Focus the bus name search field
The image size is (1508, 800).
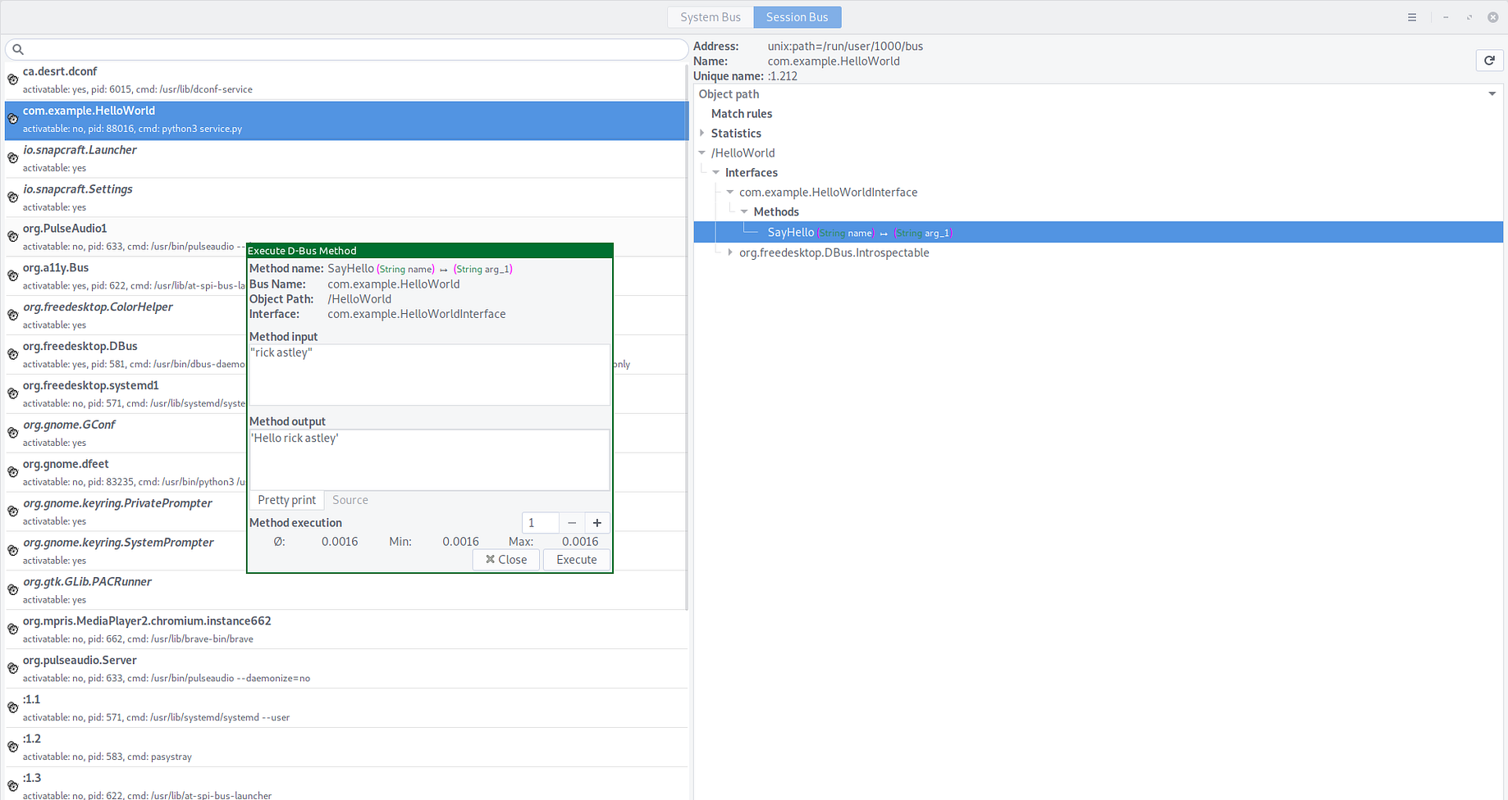click(x=346, y=50)
